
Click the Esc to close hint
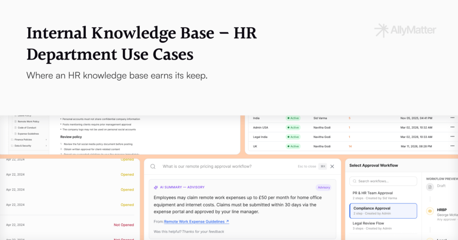(307, 166)
